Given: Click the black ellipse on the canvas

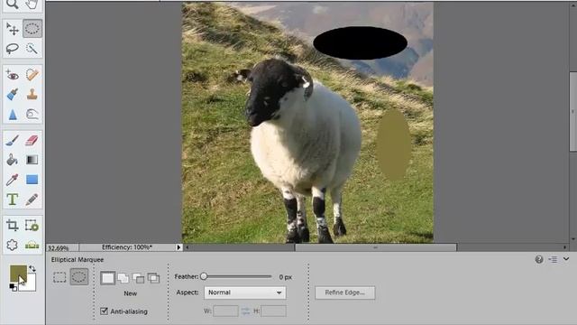Looking at the screenshot, I should pyautogui.click(x=360, y=42).
